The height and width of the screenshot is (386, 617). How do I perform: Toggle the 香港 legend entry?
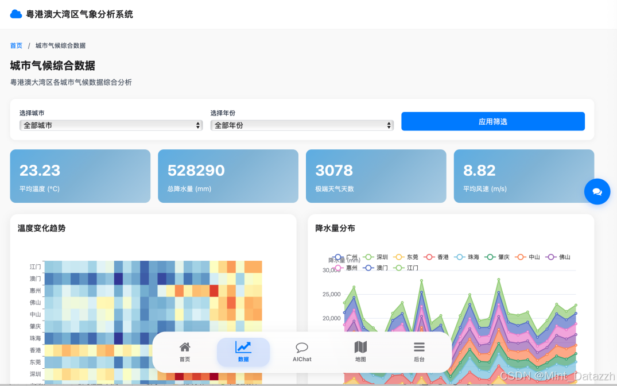(x=436, y=257)
